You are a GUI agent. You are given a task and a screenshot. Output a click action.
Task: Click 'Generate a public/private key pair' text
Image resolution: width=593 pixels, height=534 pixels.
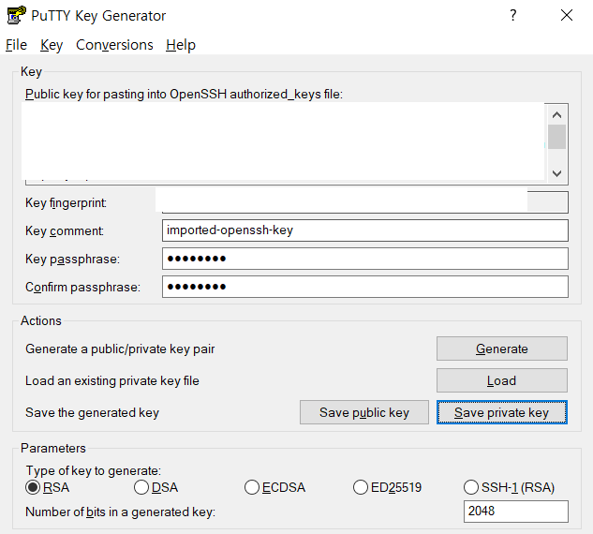click(x=120, y=349)
